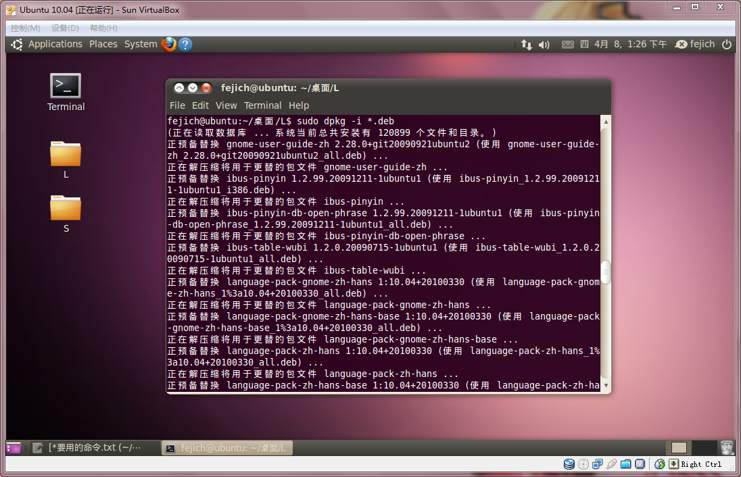
Task: Click VirtualBox USB devices icon
Action: pos(611,464)
